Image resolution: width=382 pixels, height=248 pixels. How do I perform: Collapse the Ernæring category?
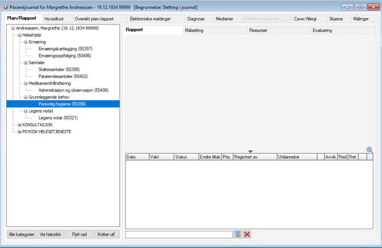[x=25, y=42]
